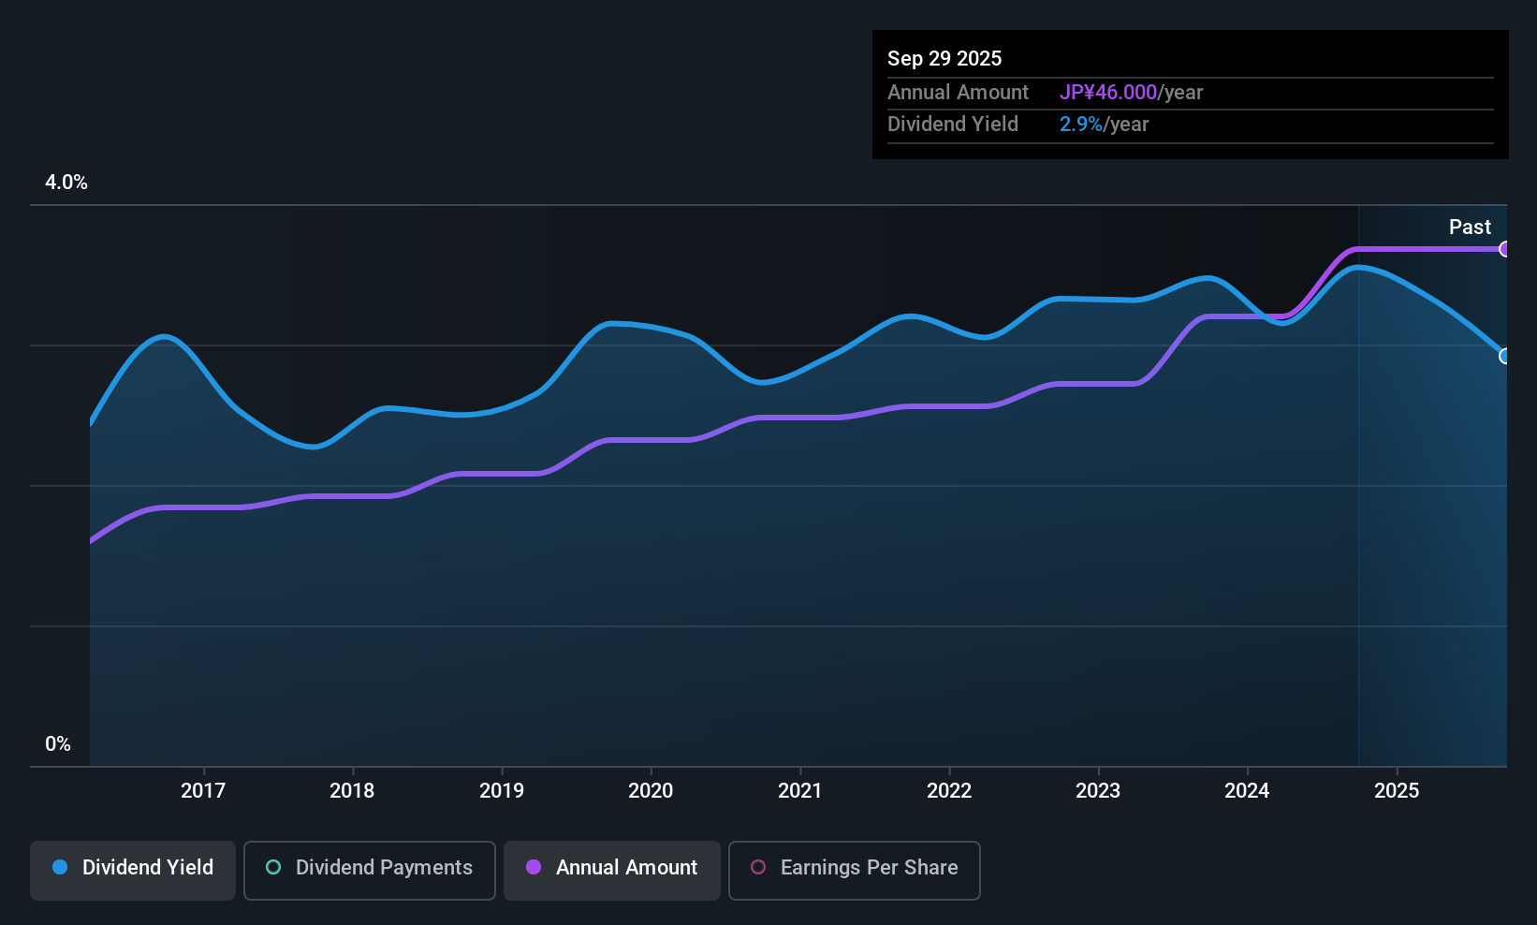The width and height of the screenshot is (1537, 925).
Task: Click the teal ring beside Dividend Payments
Action: 273,867
